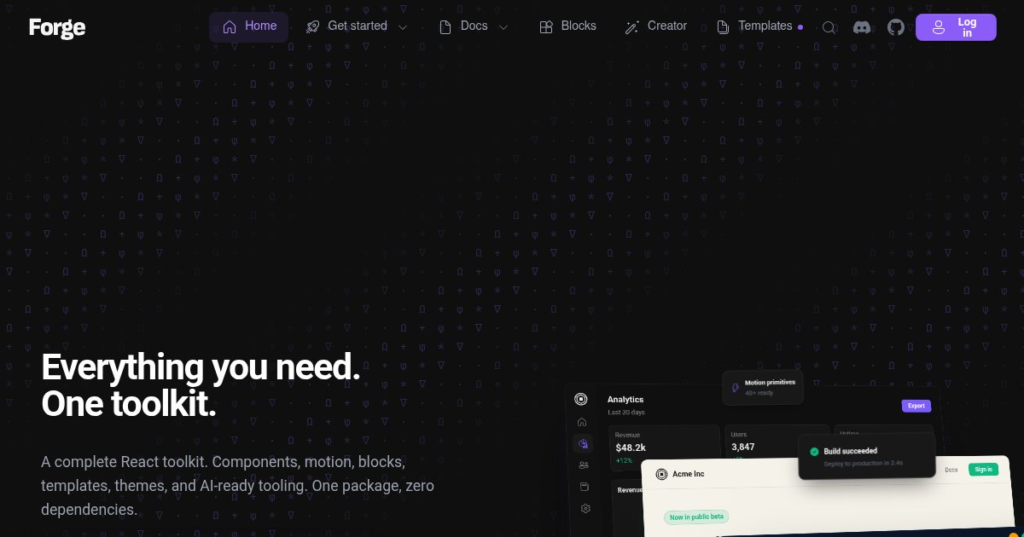Expand the Docs dropdown chevron

point(503,27)
